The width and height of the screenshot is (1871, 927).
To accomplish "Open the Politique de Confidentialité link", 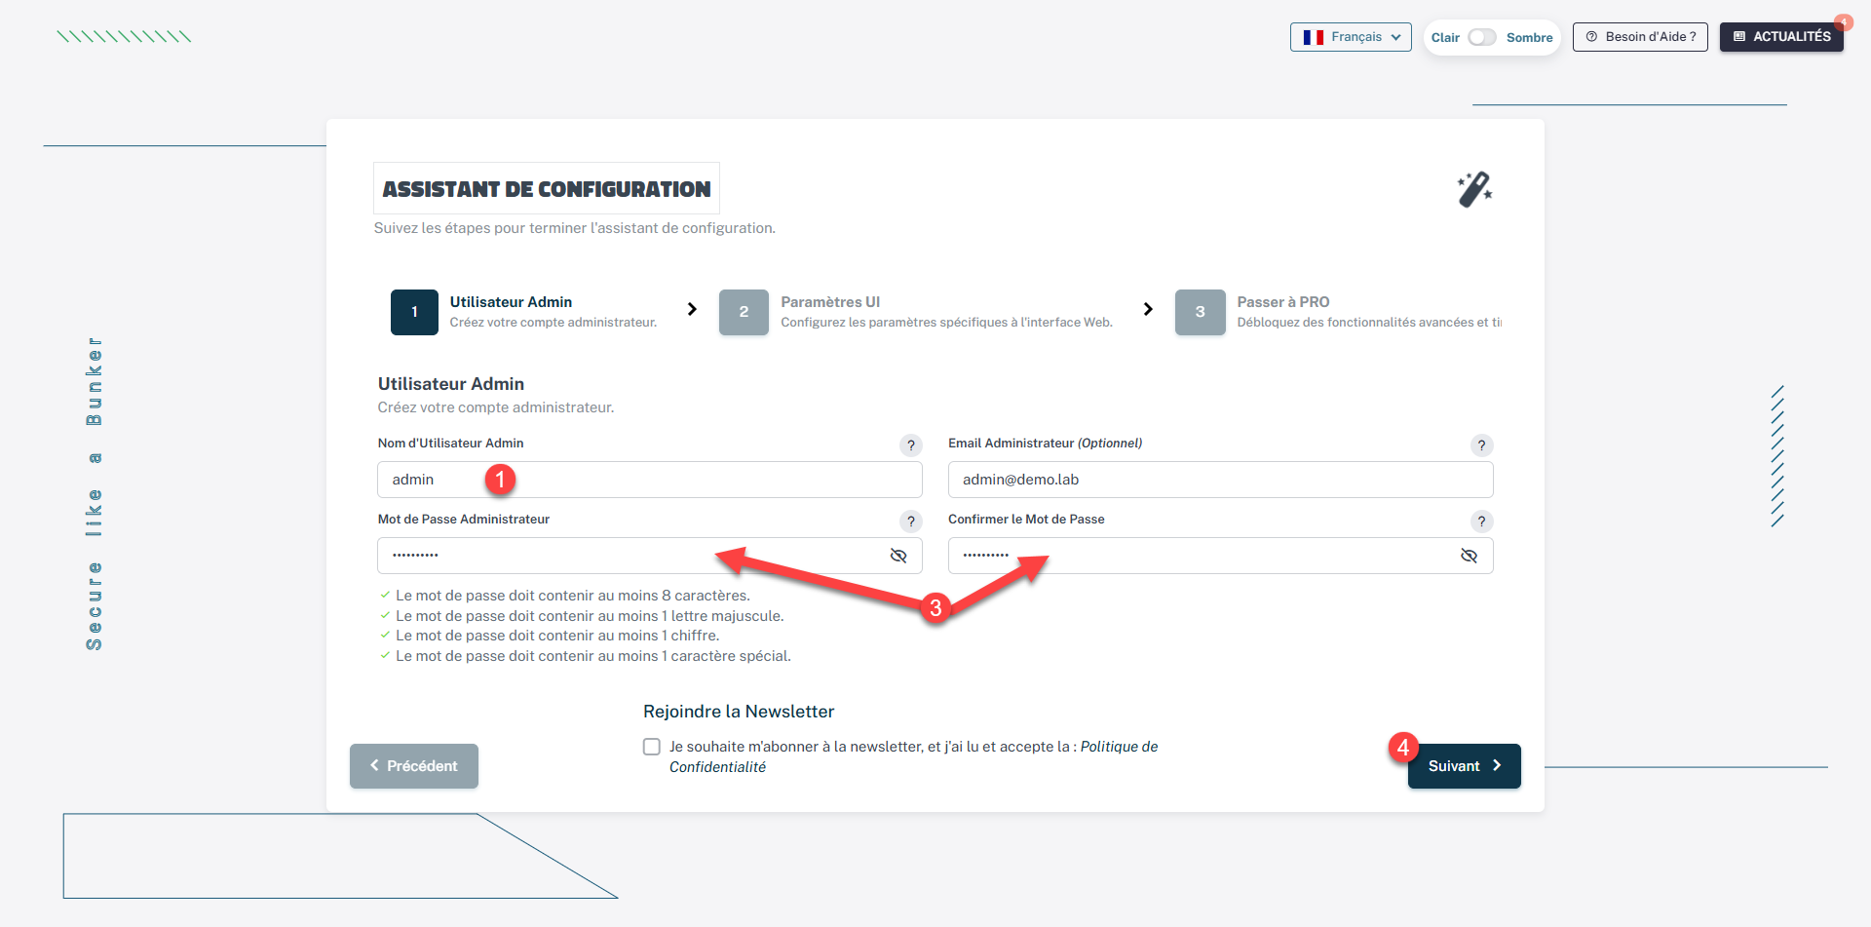I will coord(1119,747).
